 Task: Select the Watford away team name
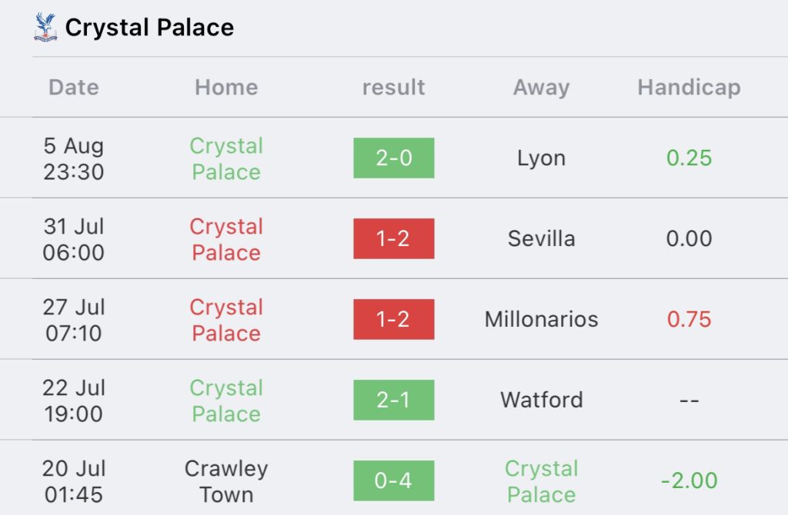(x=541, y=400)
